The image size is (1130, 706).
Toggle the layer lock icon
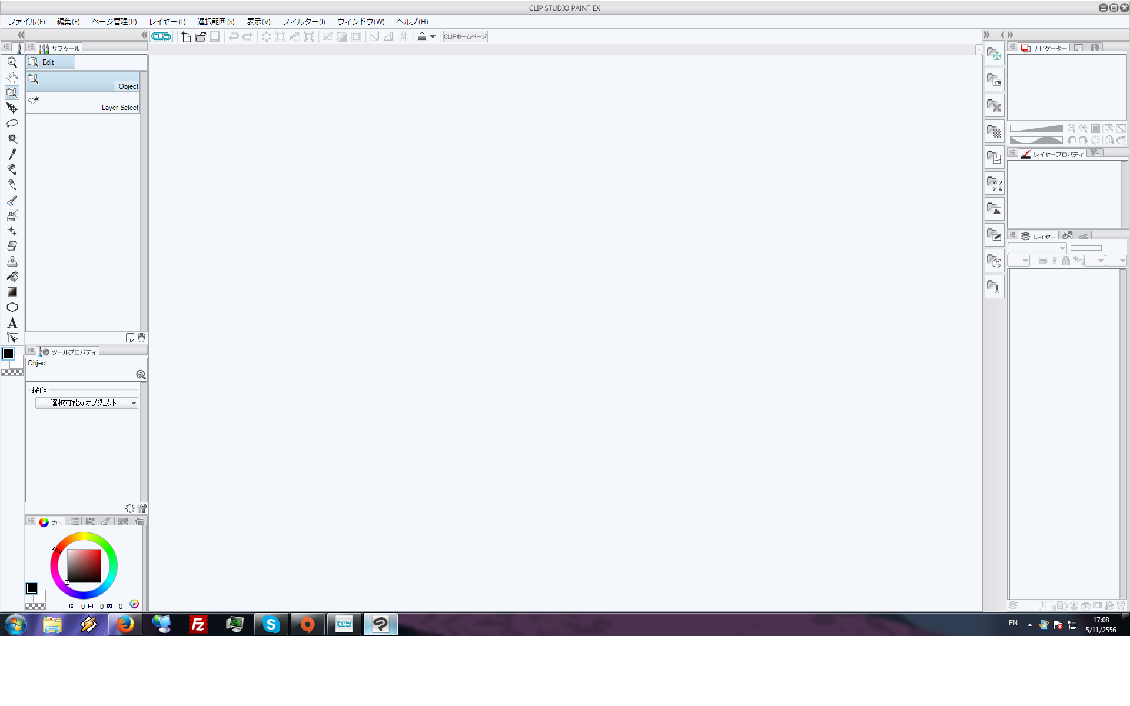(1066, 261)
